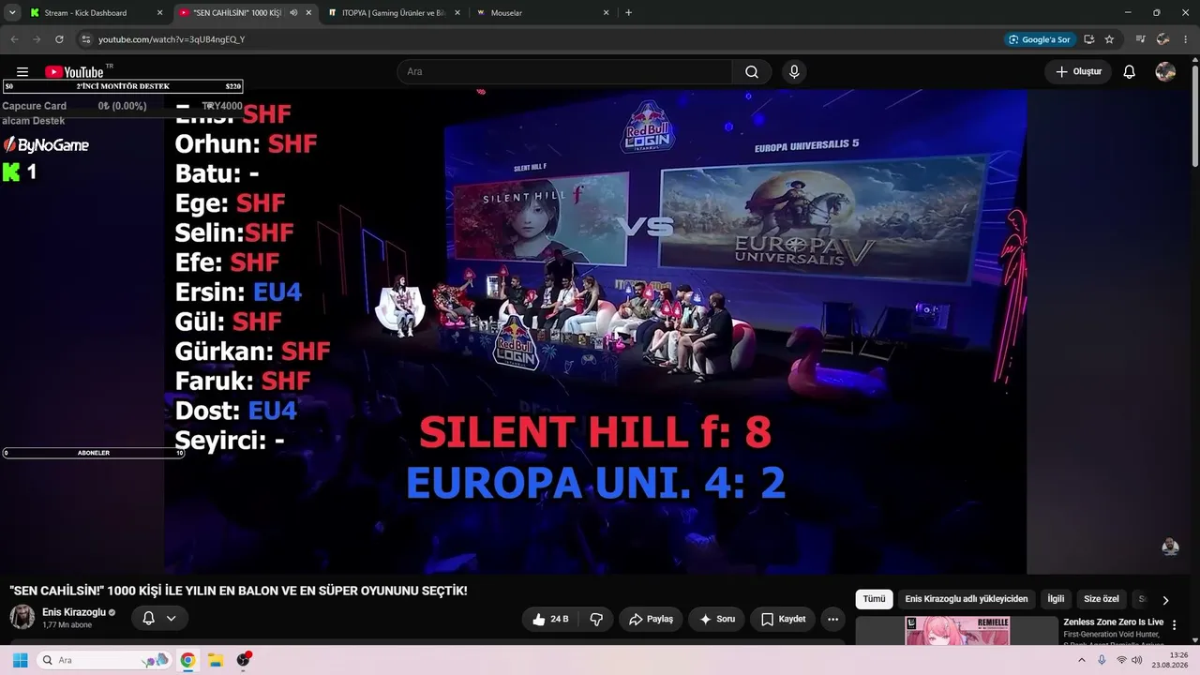Dislike the video with thumbs-down icon

(596, 619)
